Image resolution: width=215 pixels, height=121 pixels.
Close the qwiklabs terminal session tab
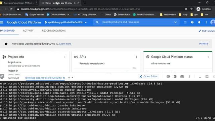point(64,78)
